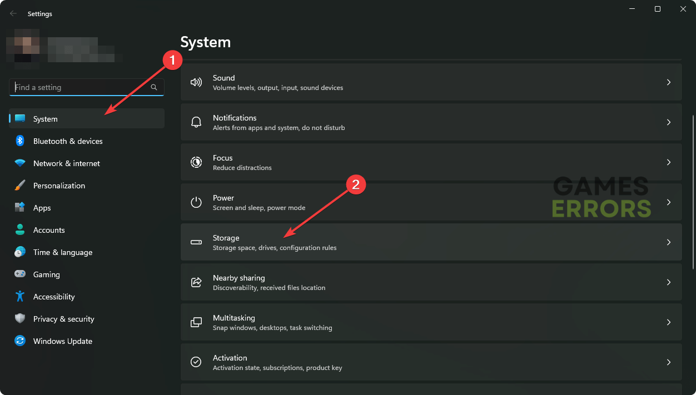Open Network & internet section

click(67, 163)
